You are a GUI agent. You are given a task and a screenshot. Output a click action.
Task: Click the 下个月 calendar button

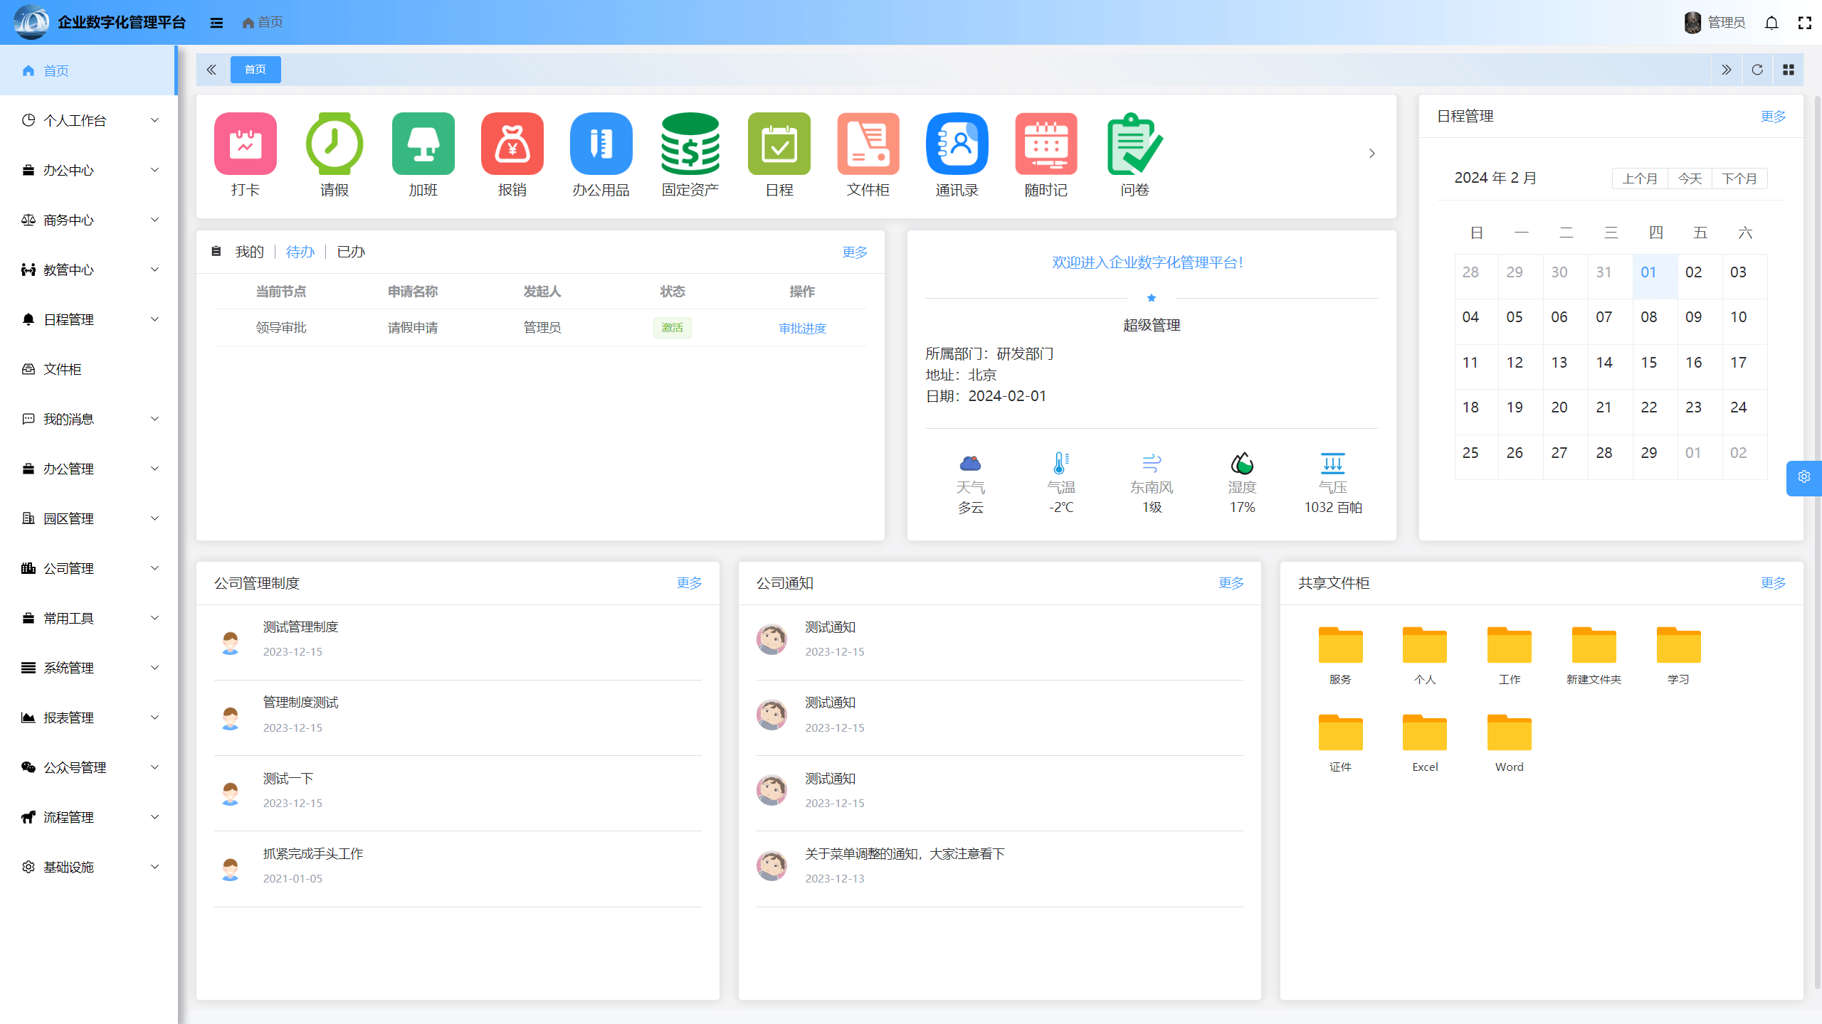pyautogui.click(x=1739, y=178)
